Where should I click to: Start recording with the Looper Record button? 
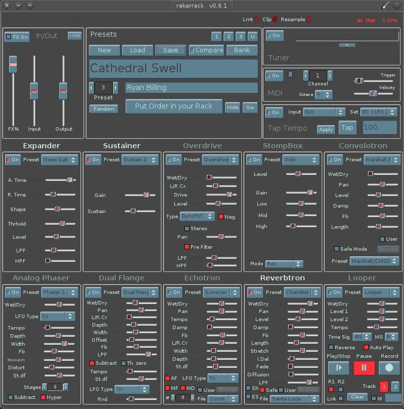[389, 367]
